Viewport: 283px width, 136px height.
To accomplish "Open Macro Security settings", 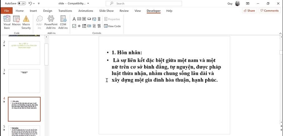I will pyautogui.click(x=26, y=22).
